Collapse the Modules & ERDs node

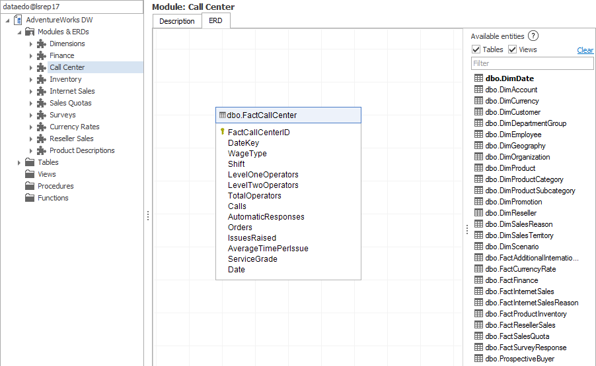pyautogui.click(x=19, y=32)
